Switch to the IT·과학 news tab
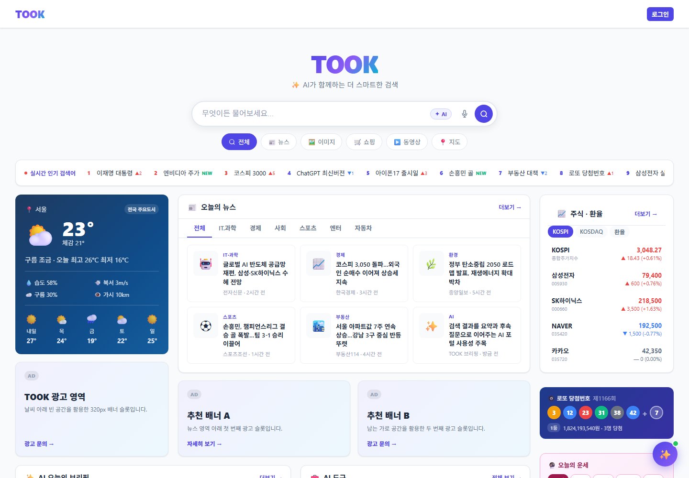This screenshot has height=478, width=689. [227, 228]
